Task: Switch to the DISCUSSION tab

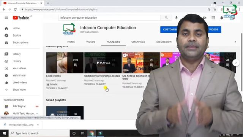Action: tap(164, 41)
